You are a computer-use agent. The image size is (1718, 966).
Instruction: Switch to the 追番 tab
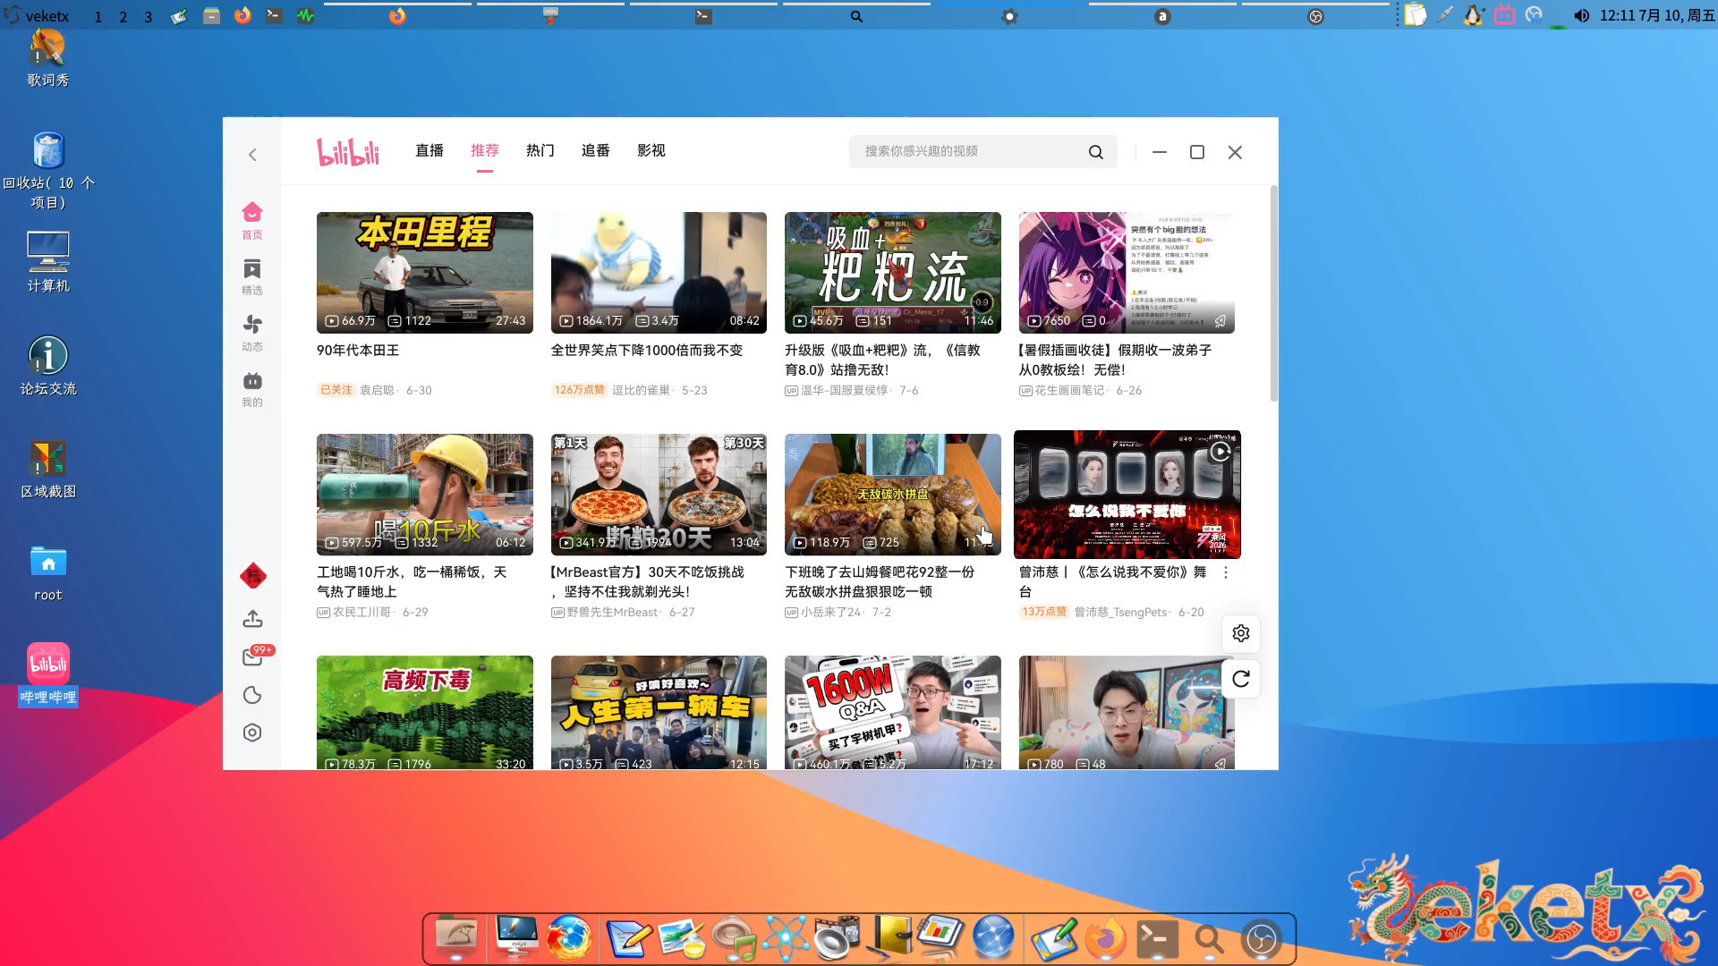coord(596,151)
